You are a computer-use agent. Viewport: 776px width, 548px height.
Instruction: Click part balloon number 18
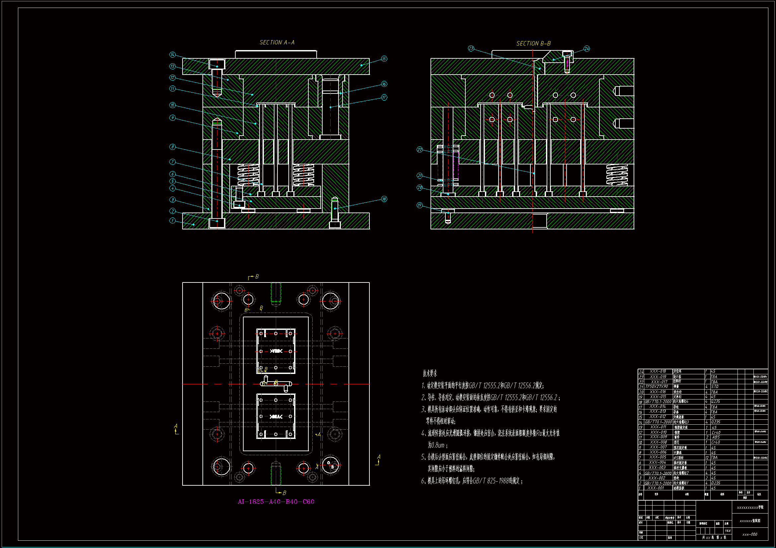click(x=384, y=199)
